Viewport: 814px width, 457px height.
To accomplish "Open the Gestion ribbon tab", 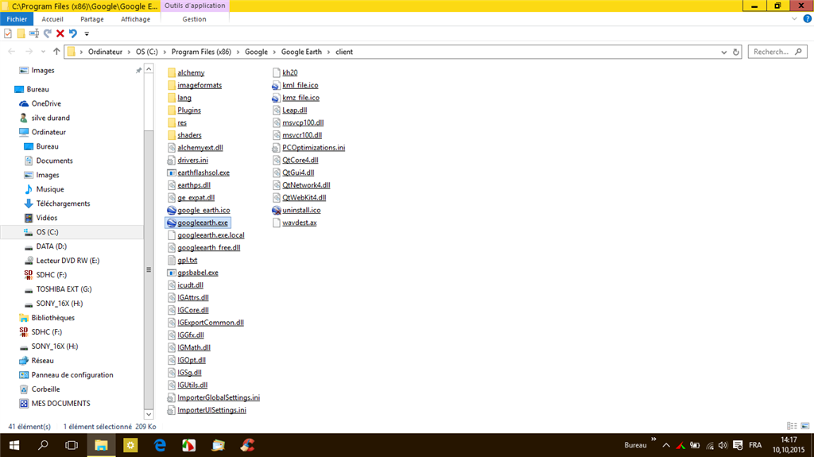I will tap(194, 19).
